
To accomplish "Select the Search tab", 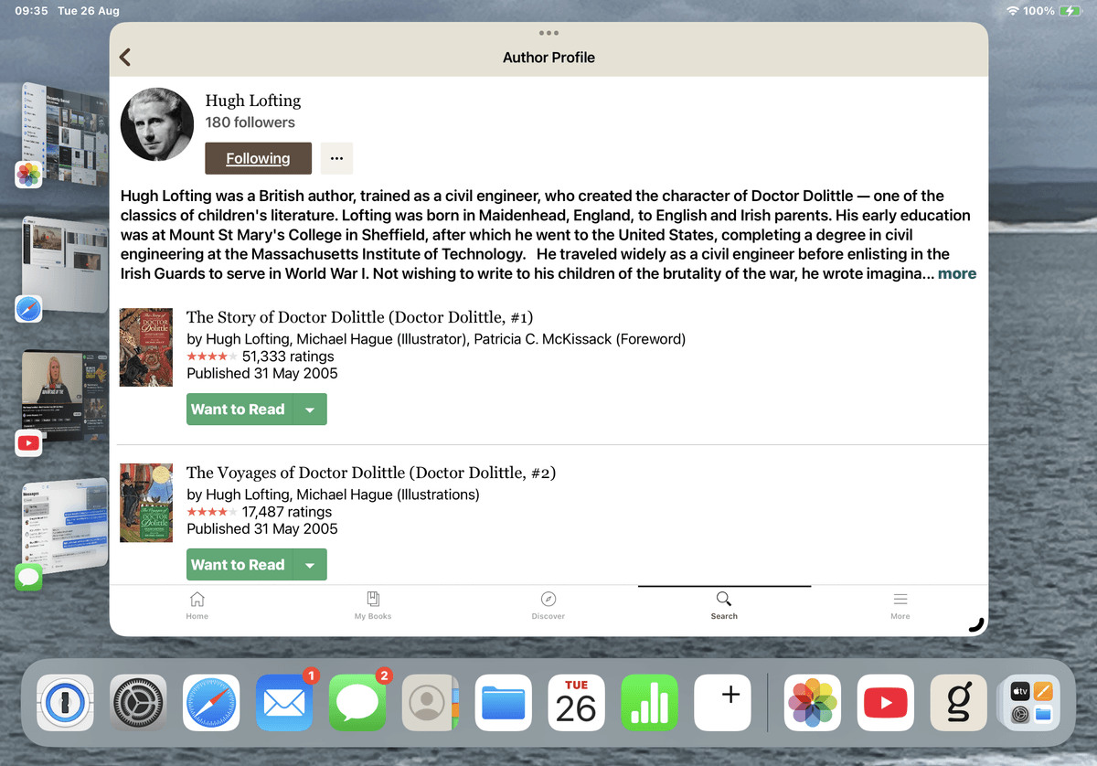I will click(724, 606).
